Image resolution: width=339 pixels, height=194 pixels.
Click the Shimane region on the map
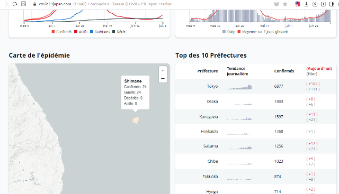pyautogui.click(x=136, y=120)
